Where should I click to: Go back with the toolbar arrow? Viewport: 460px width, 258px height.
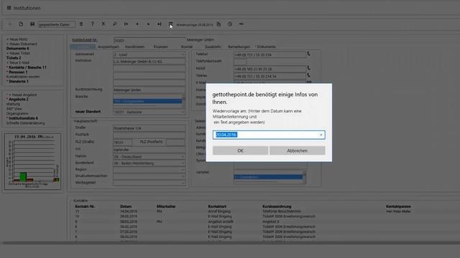(x=9, y=24)
